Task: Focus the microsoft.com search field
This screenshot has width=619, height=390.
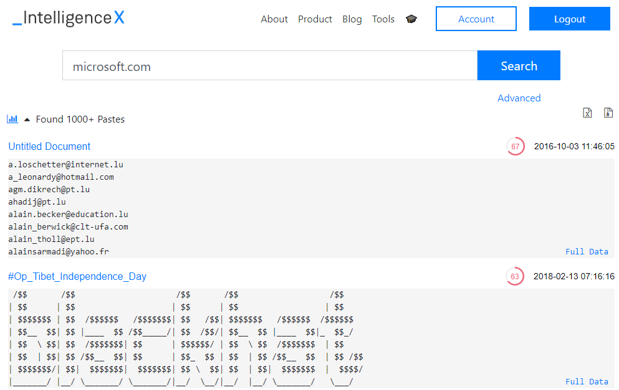Action: point(269,66)
